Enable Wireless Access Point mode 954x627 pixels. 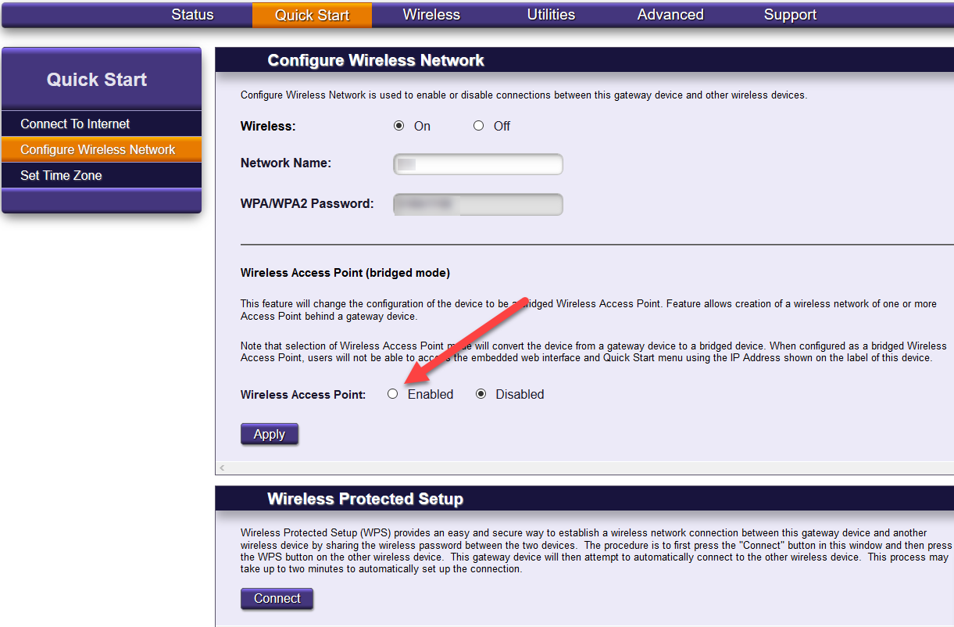(x=393, y=394)
